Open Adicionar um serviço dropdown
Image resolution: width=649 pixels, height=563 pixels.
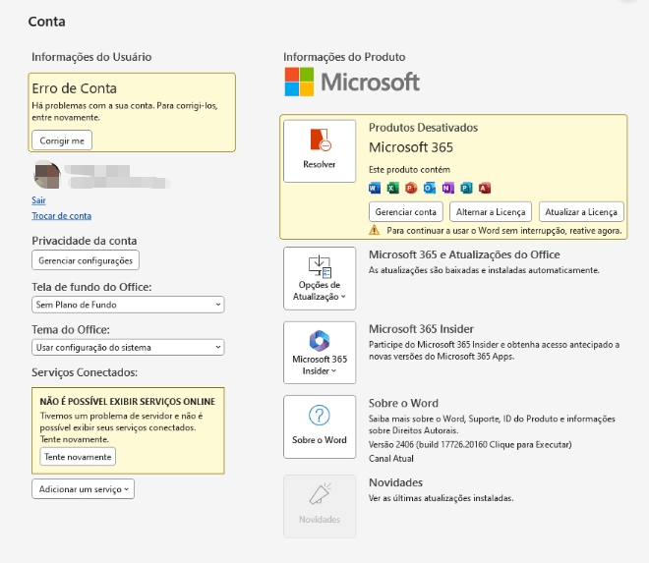point(84,489)
